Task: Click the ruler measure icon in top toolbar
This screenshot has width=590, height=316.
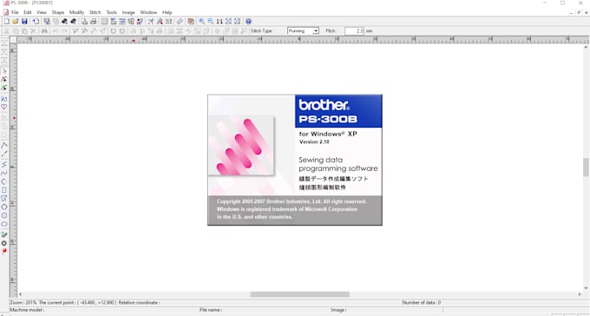Action: coord(180,22)
